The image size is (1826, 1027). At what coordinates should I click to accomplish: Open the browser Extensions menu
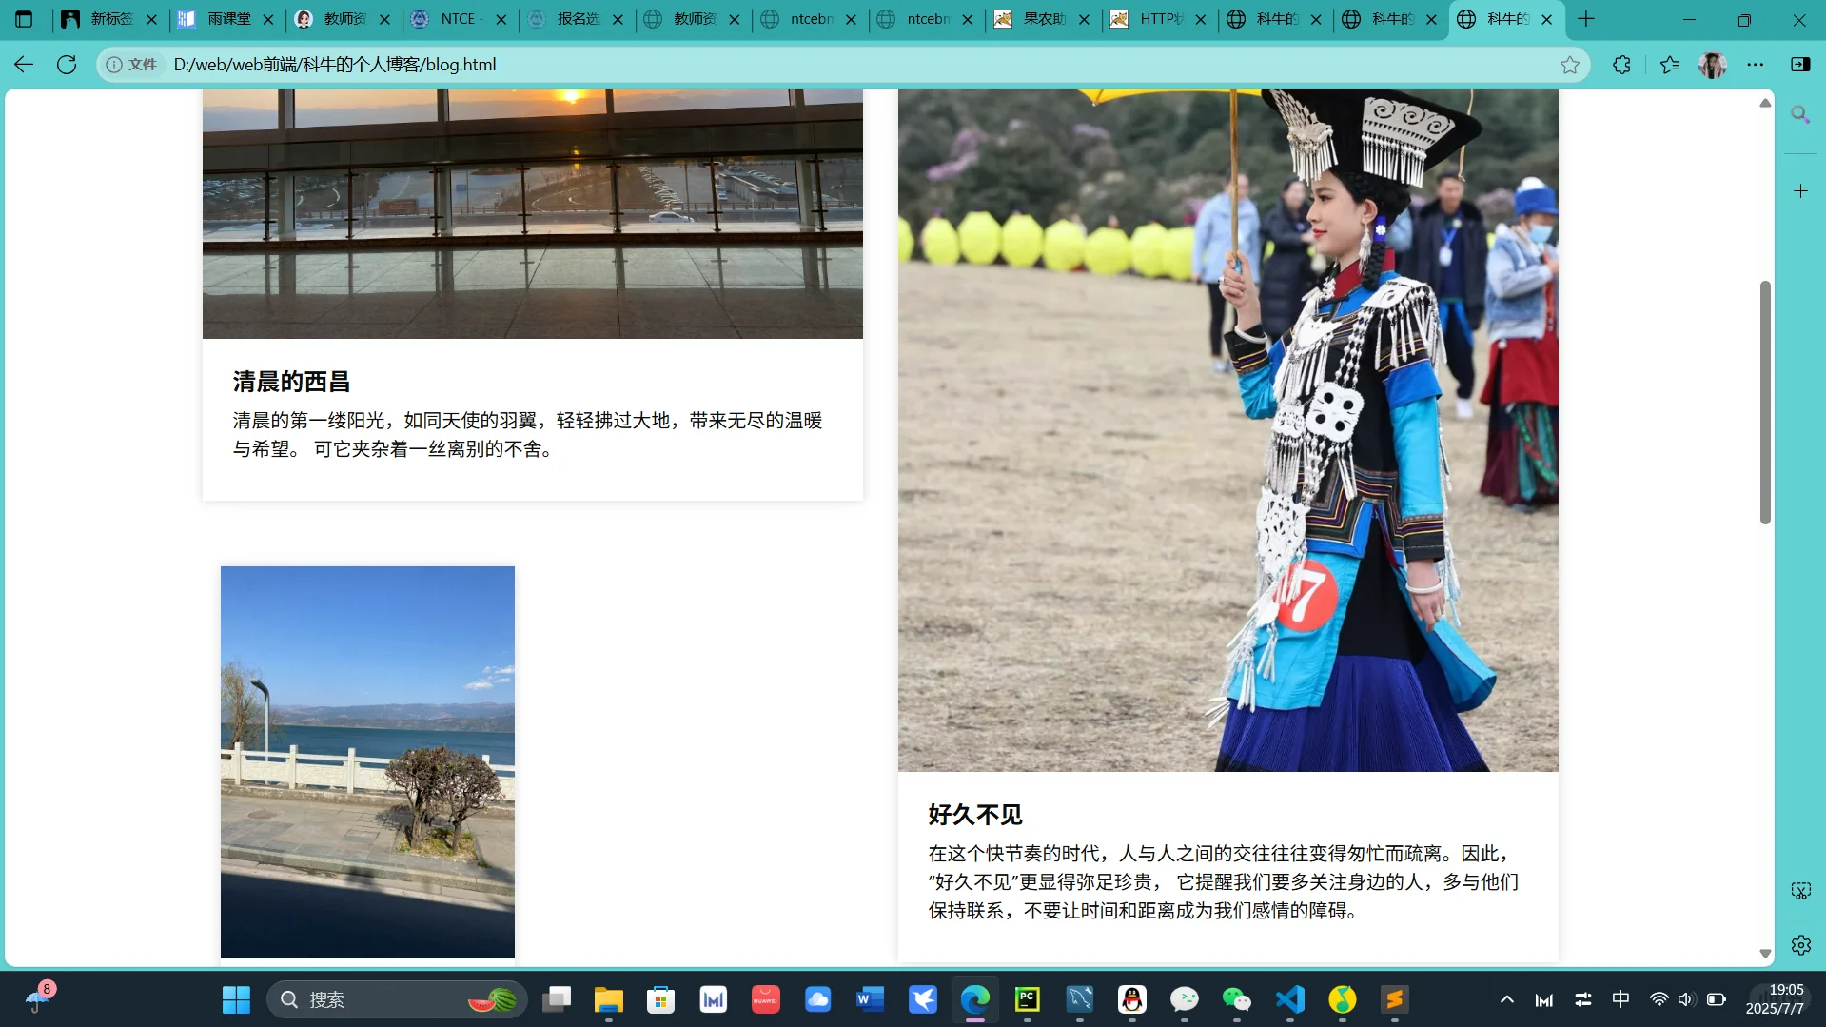(1622, 65)
